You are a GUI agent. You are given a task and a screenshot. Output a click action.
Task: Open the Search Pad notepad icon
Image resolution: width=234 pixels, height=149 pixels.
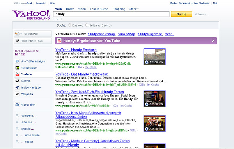point(17,34)
